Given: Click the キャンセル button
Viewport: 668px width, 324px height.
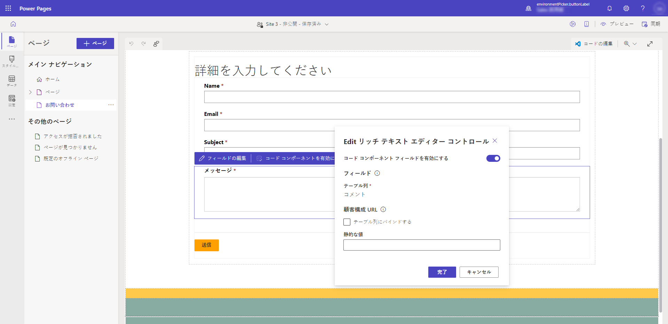Looking at the screenshot, I should (x=479, y=272).
